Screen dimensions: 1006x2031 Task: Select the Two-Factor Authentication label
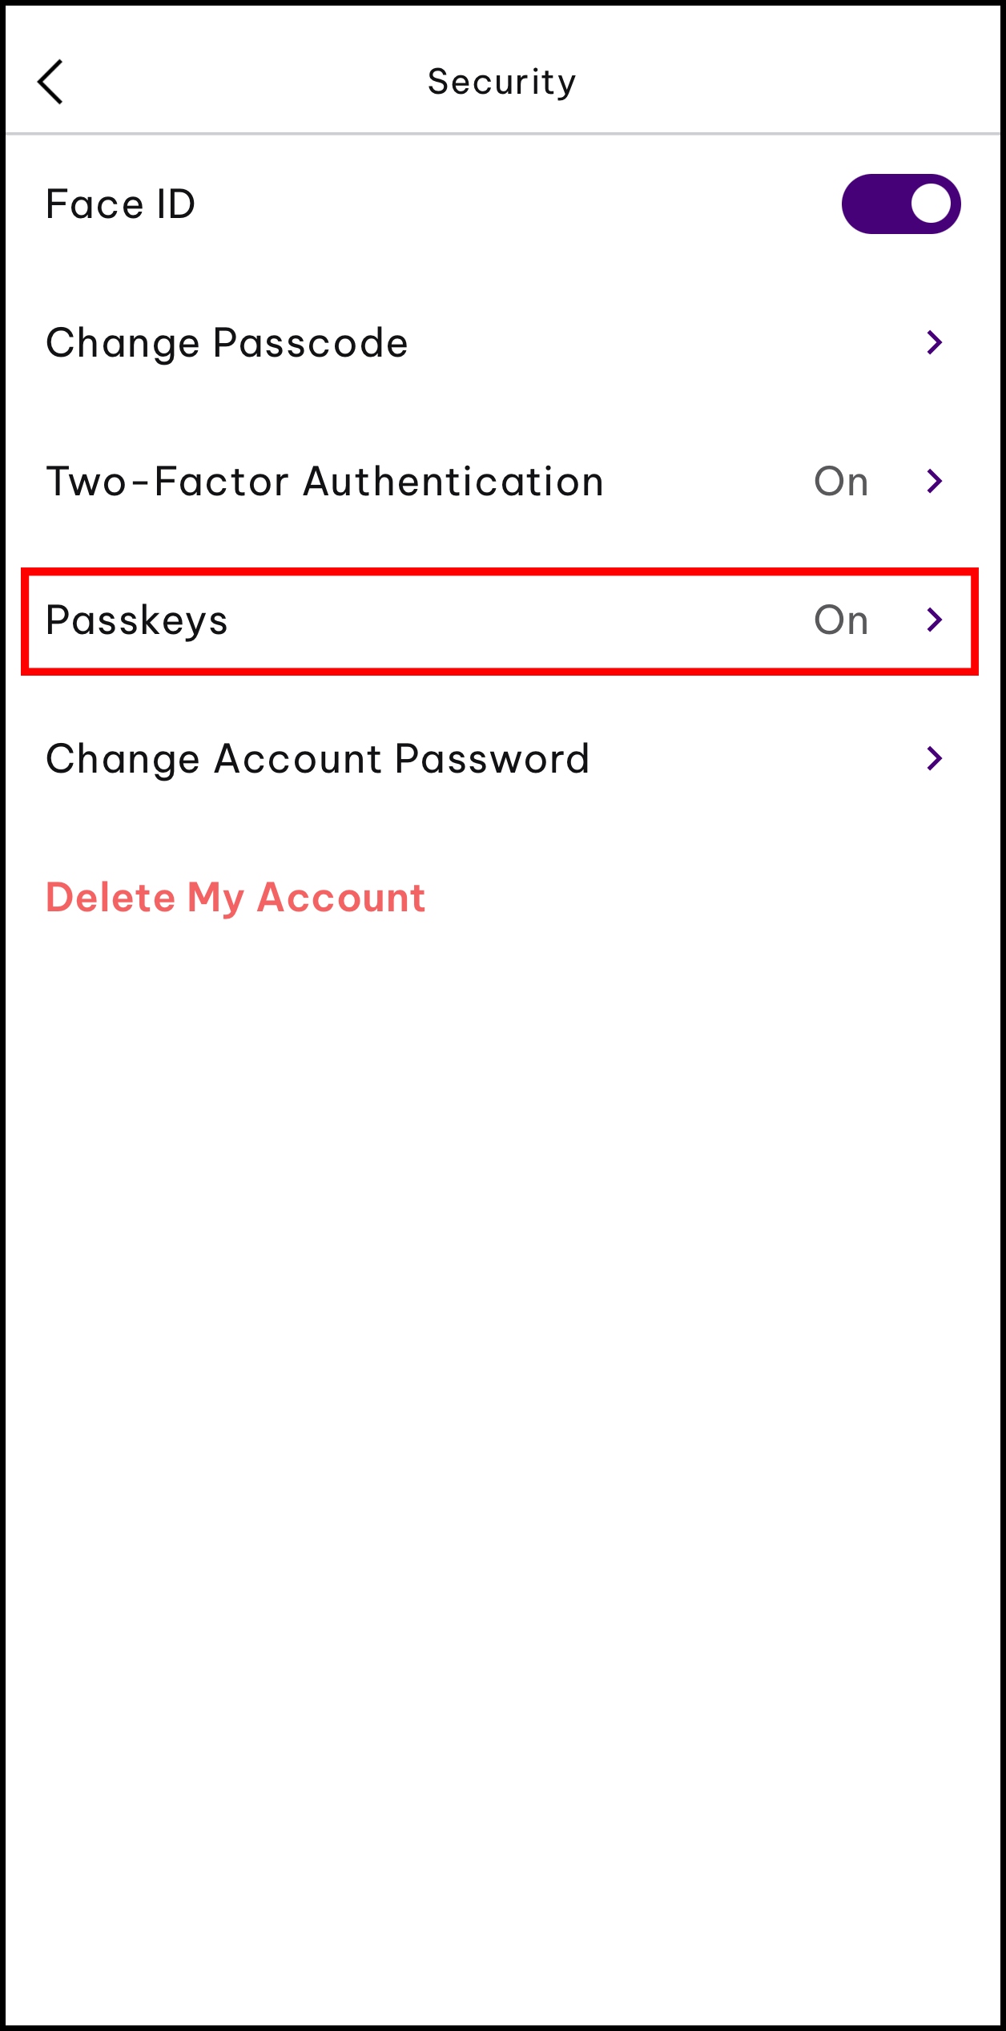click(324, 482)
